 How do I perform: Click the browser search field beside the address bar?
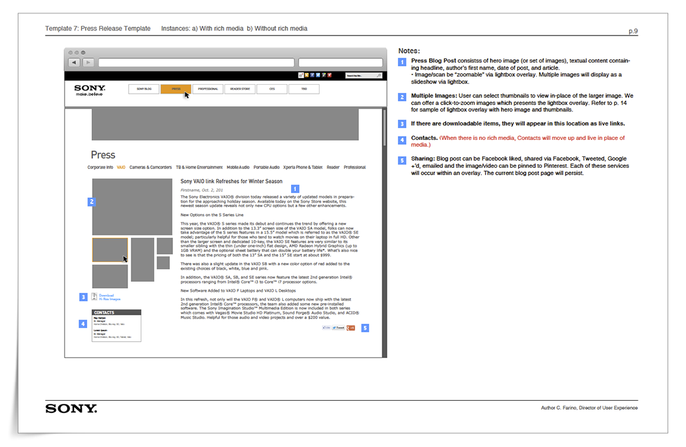click(340, 63)
